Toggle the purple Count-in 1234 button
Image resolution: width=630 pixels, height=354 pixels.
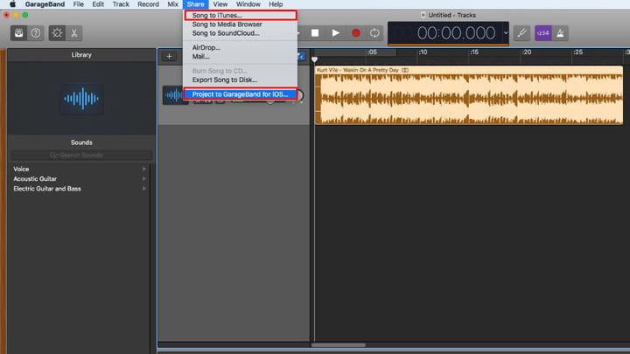coord(542,33)
